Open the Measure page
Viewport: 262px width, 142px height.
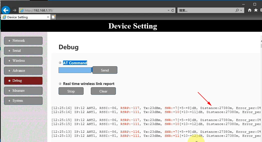click(23, 91)
